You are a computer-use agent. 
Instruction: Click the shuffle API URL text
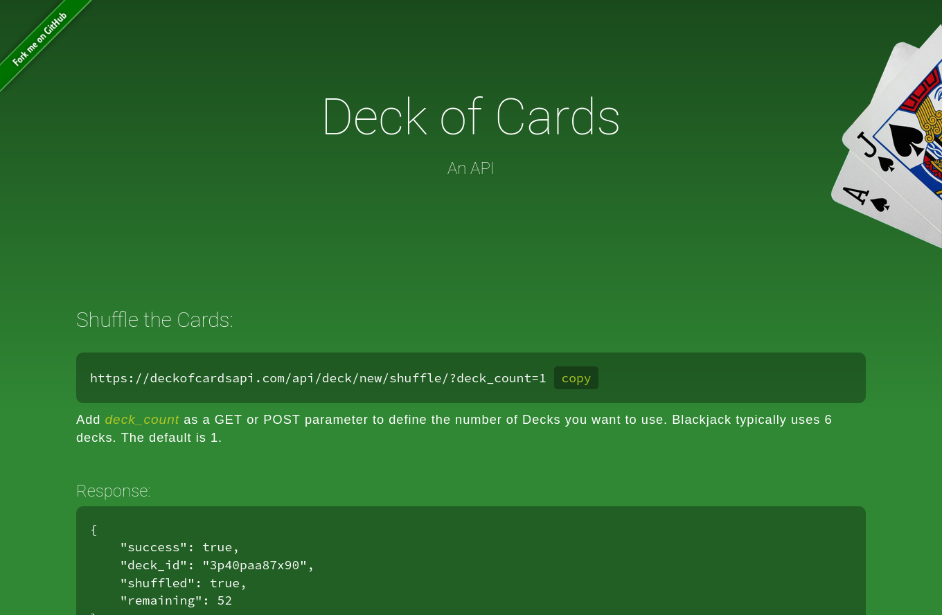318,378
